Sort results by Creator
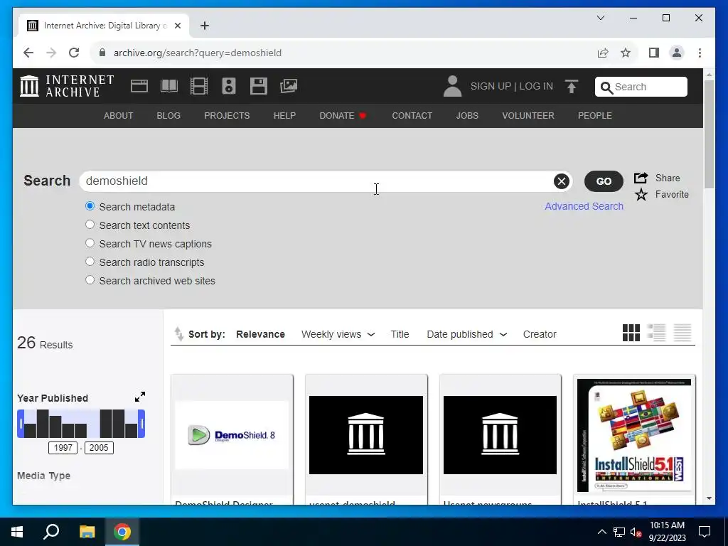Image resolution: width=728 pixels, height=546 pixels. pyautogui.click(x=540, y=334)
